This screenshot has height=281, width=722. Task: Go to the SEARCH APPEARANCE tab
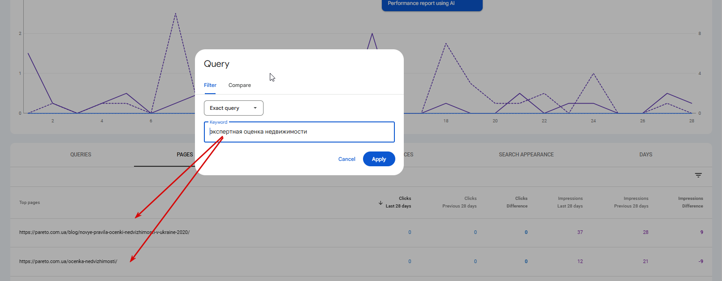coord(526,155)
